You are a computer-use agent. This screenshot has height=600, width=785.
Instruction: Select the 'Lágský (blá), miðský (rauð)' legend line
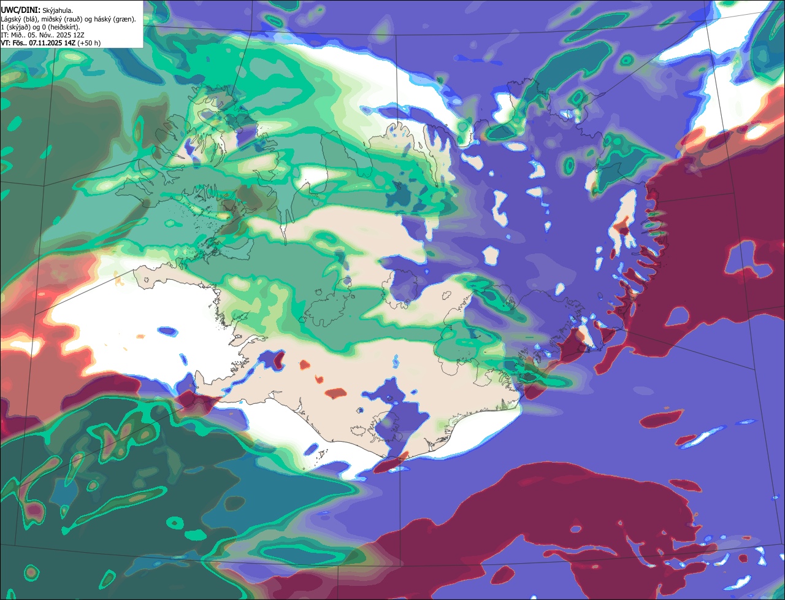coord(69,19)
